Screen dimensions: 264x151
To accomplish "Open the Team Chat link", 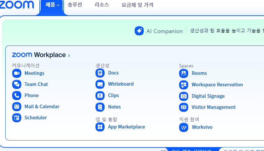I will [36, 84].
